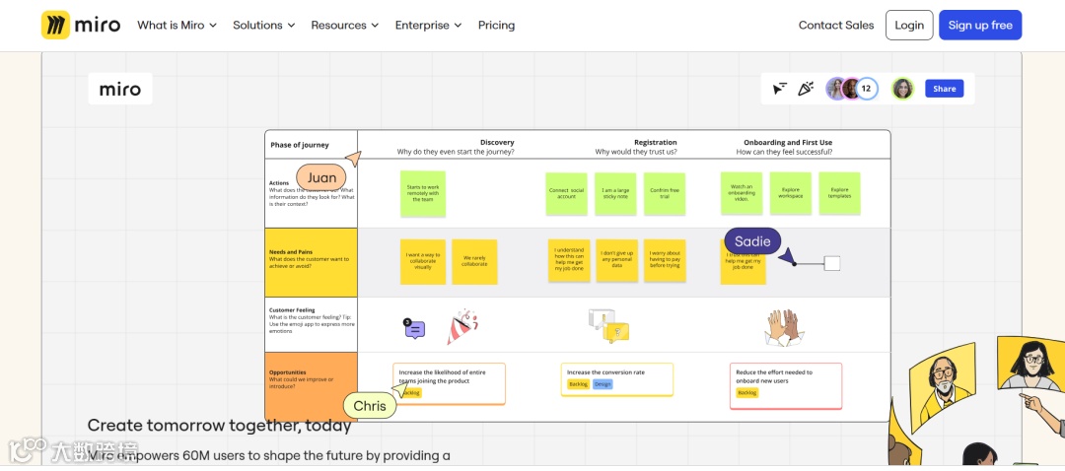1065x471 pixels.
Task: Select the high-five hands sticker
Action: [785, 328]
